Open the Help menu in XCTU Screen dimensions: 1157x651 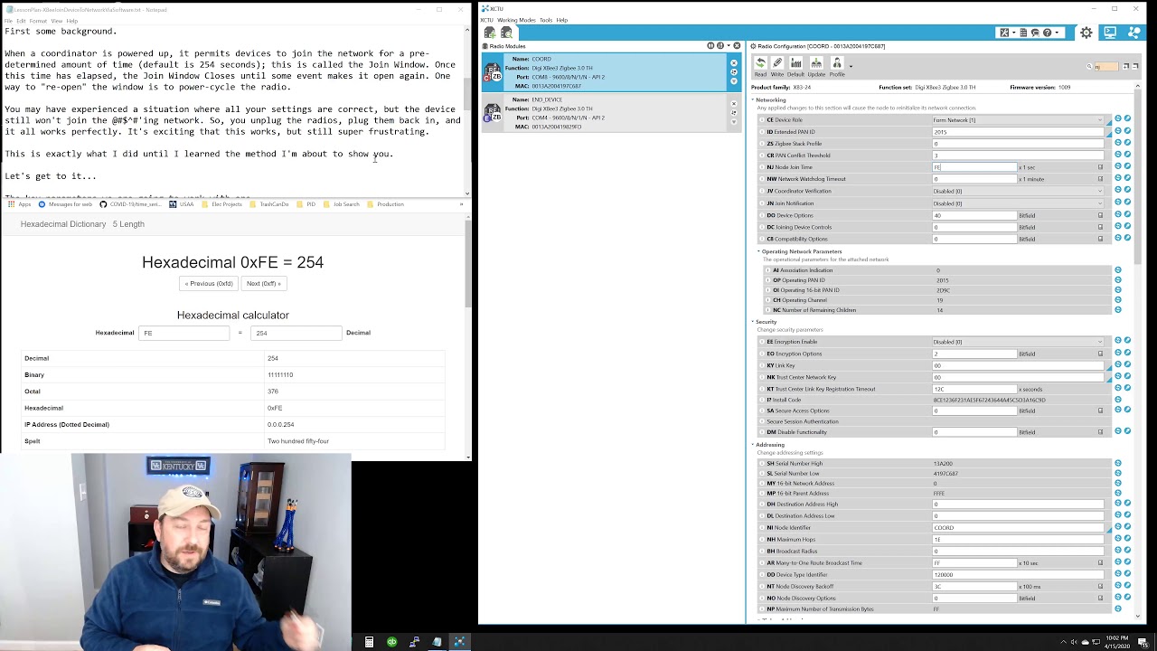click(x=562, y=20)
